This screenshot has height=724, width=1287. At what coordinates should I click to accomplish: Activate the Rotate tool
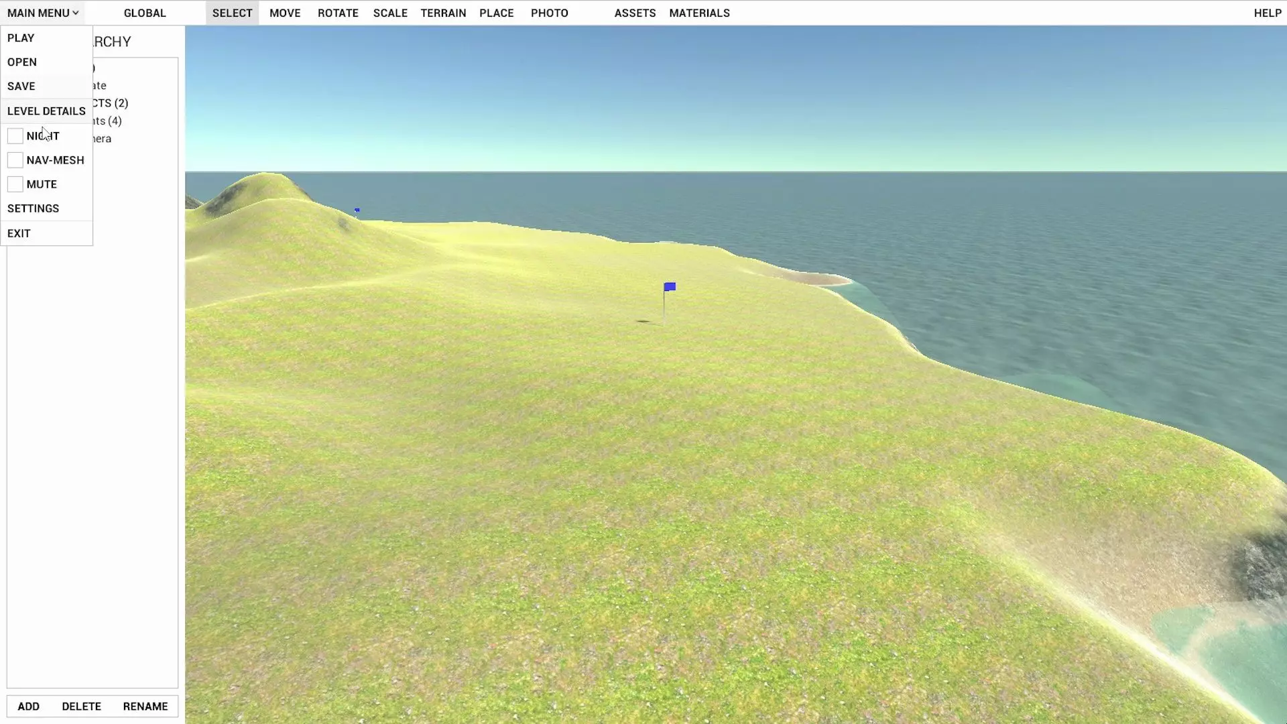pyautogui.click(x=338, y=13)
